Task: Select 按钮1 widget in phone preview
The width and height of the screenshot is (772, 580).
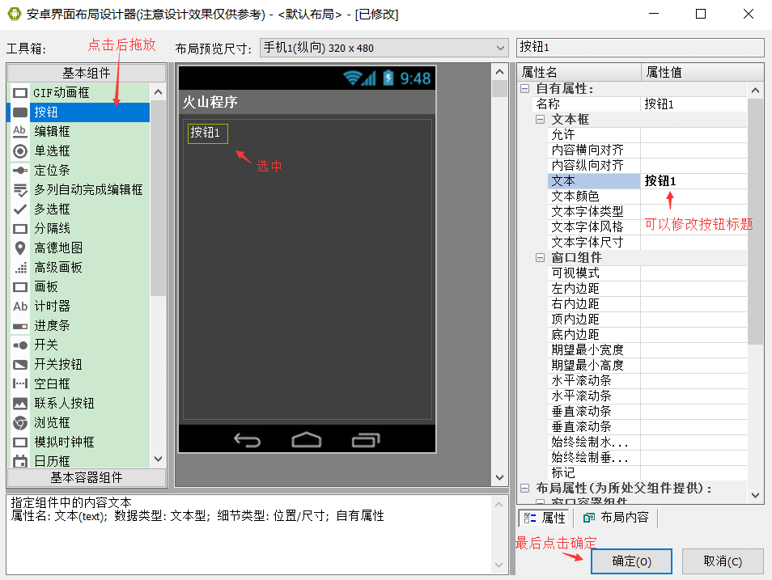Action: 207,133
